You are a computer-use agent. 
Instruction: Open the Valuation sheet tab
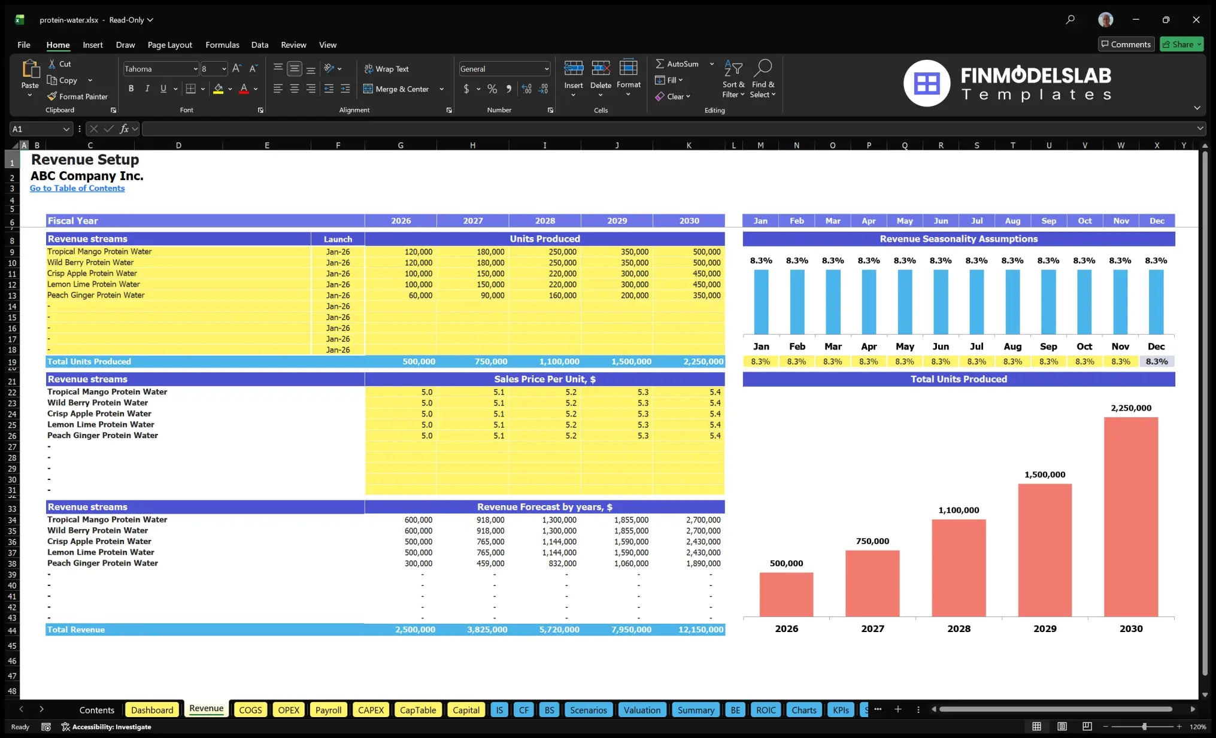point(642,710)
